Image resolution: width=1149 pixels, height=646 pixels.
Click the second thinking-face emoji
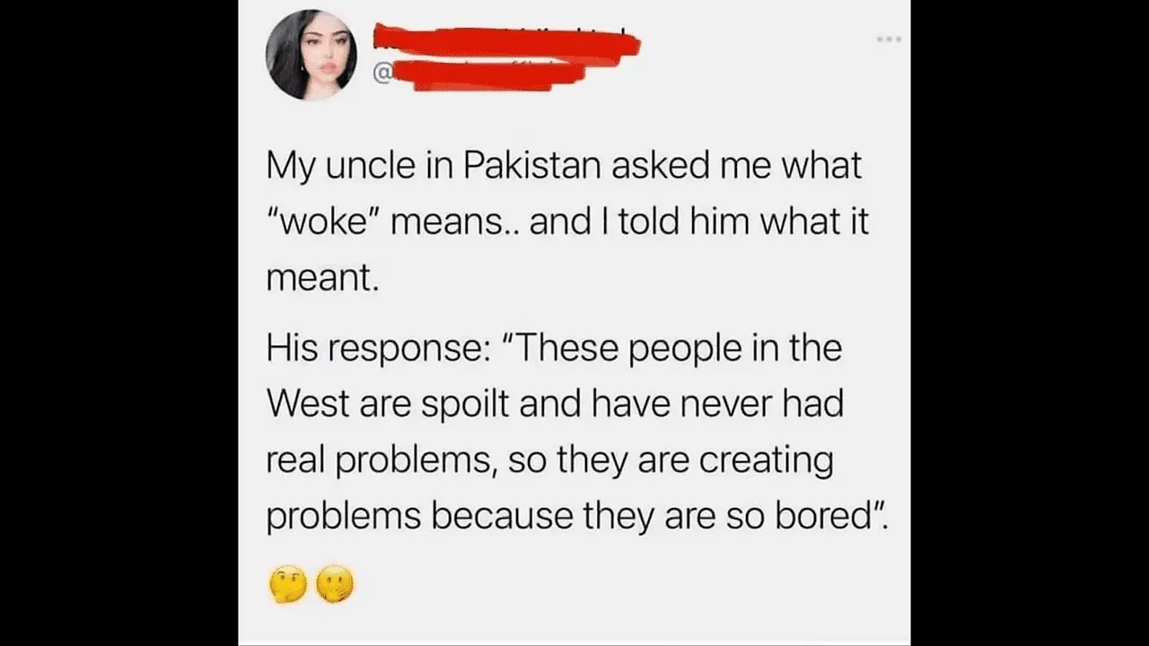pyautogui.click(x=335, y=585)
